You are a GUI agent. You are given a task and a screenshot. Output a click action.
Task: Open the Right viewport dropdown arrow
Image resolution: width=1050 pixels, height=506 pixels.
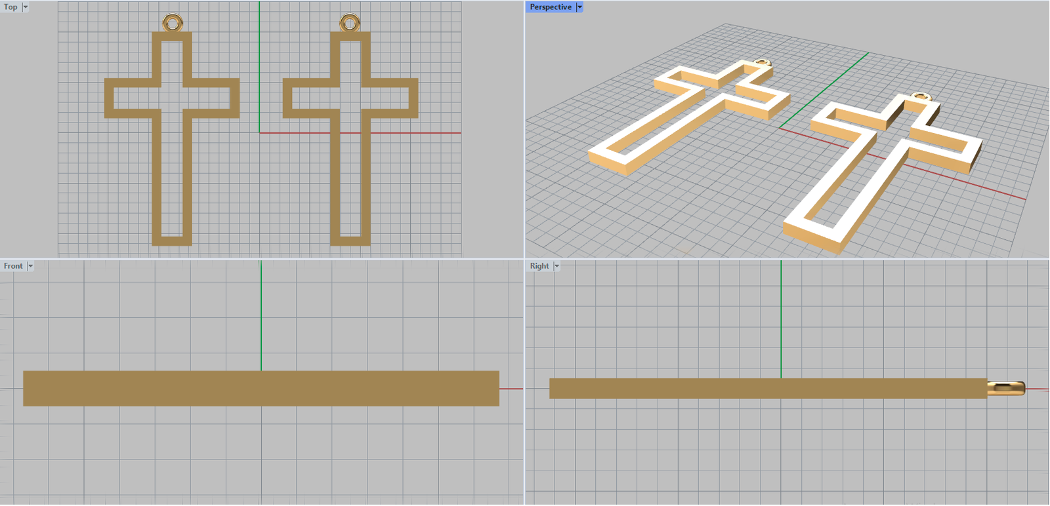click(556, 266)
